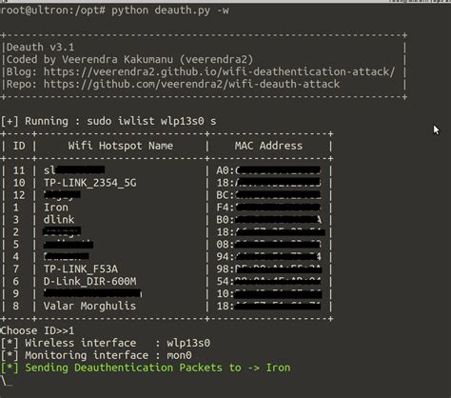The image size is (451, 398).
Task: Click the MAC Address column header
Action: (268, 146)
